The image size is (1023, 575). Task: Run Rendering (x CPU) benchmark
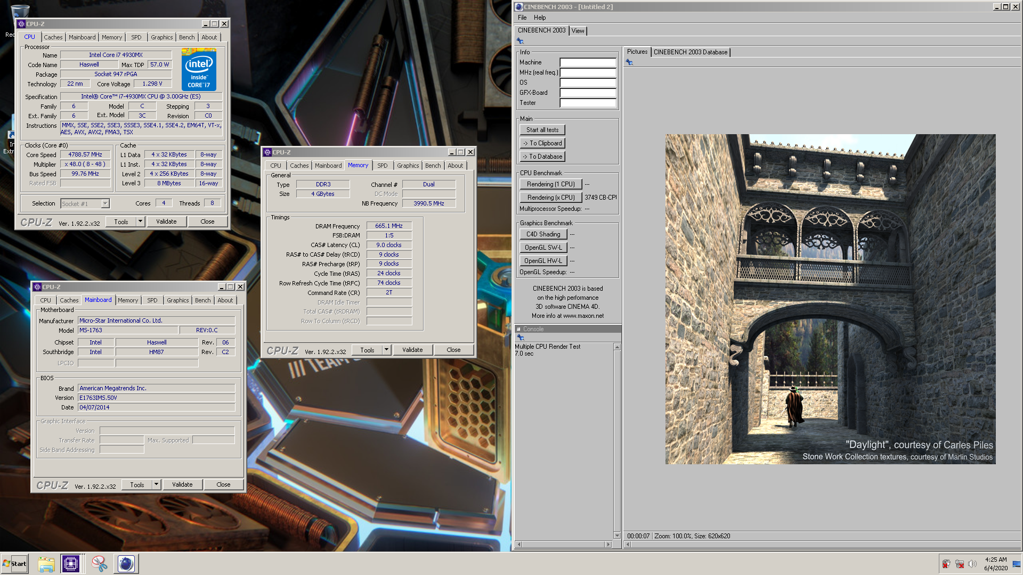[551, 198]
